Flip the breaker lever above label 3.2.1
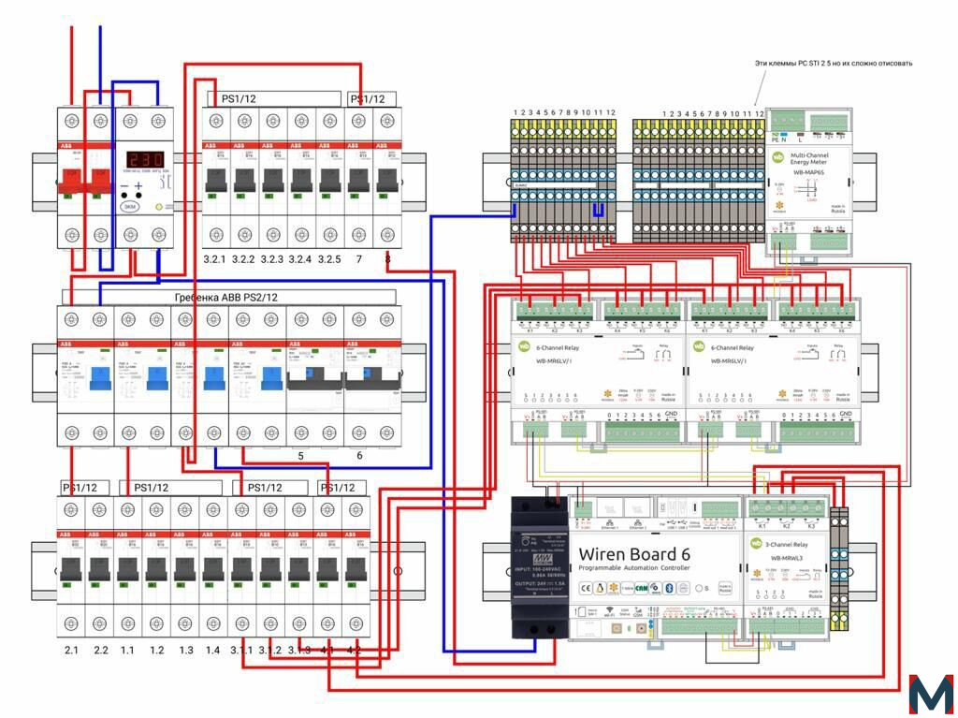Viewport: 958px width, 718px height. point(216,179)
